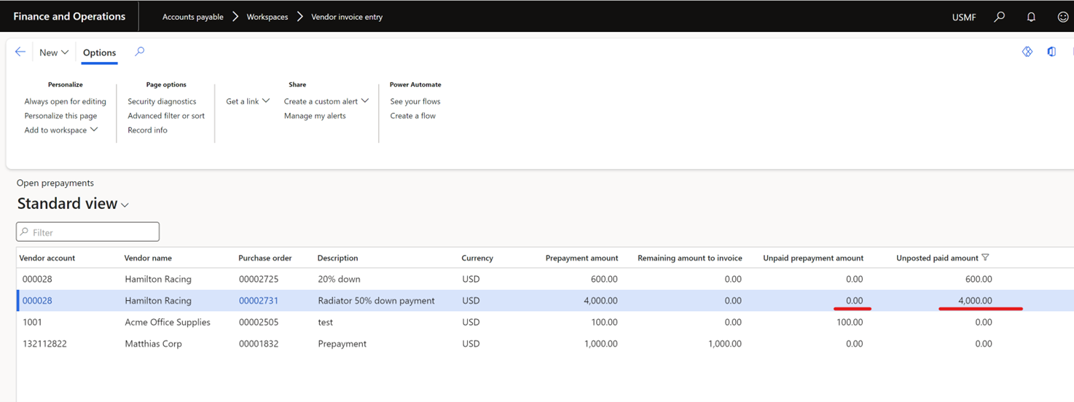Open the notifications bell
This screenshot has height=402, width=1074.
[1031, 17]
